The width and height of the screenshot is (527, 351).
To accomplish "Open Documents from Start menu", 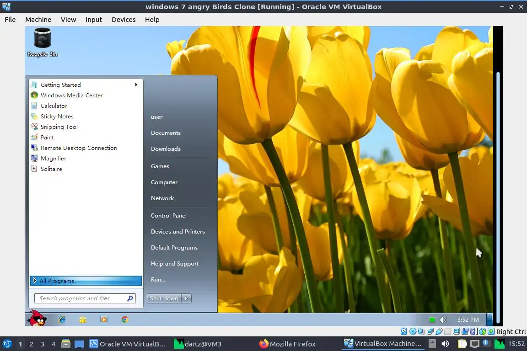I will click(166, 133).
